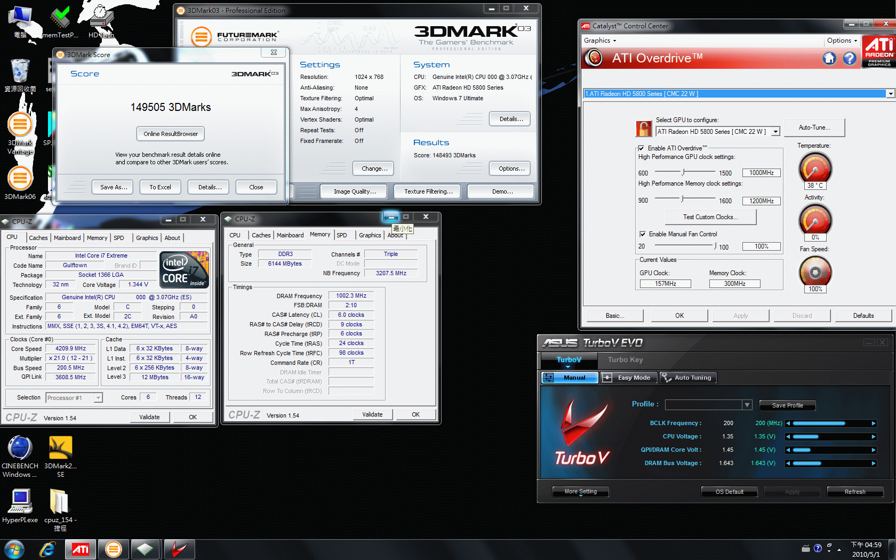The image size is (896, 560).
Task: Click Save As in 3DMark Score
Action: coord(114,187)
